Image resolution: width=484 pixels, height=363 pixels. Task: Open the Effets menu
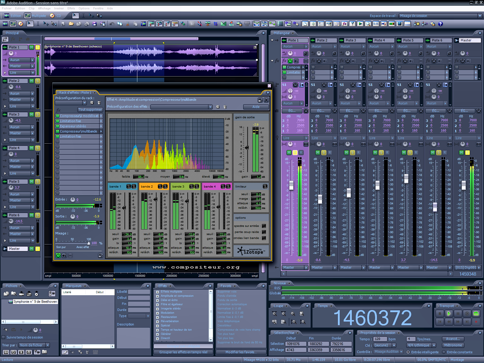(x=71, y=8)
